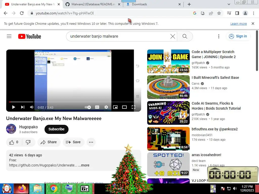Share the video

pyautogui.click(x=49, y=142)
